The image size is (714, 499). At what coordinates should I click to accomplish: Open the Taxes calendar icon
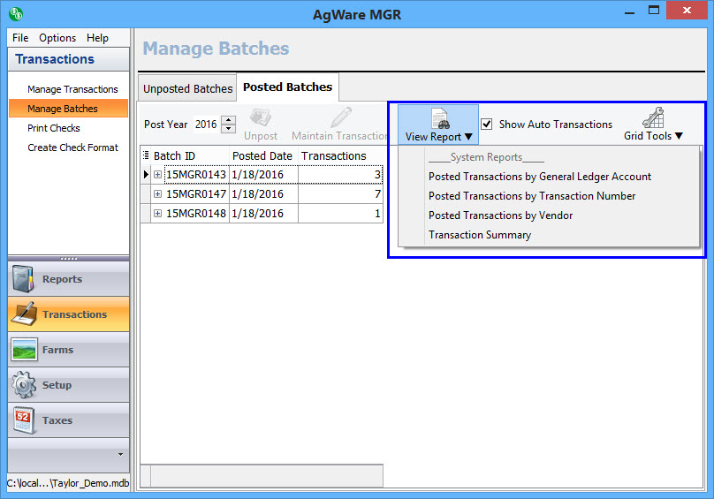pos(25,420)
